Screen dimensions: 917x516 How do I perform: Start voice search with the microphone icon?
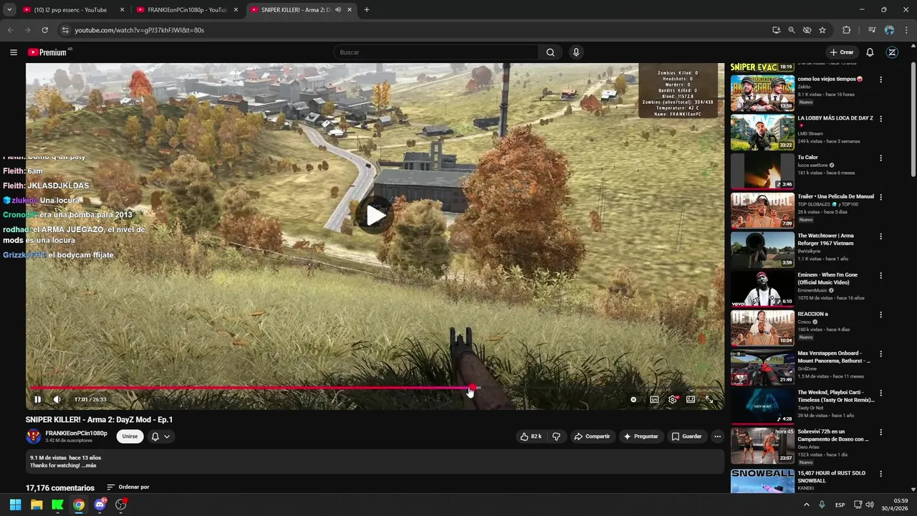[x=576, y=52]
